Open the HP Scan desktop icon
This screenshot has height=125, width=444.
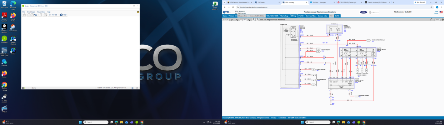[x=4, y=109]
